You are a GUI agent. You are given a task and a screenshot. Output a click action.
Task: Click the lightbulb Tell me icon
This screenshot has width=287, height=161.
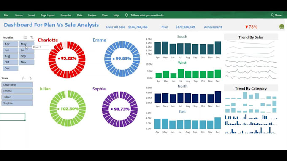pyautogui.click(x=127, y=15)
